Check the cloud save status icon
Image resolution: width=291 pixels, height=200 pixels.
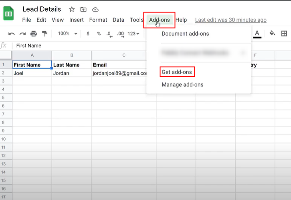[x=95, y=9]
